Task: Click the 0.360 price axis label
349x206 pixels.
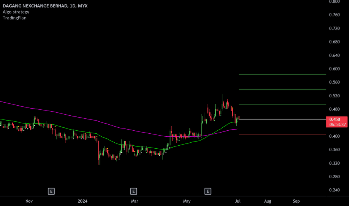Action: [334, 149]
